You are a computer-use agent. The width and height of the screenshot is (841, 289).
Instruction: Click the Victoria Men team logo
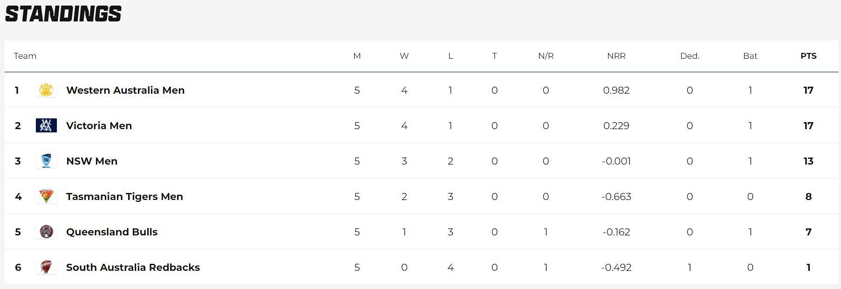tap(46, 125)
